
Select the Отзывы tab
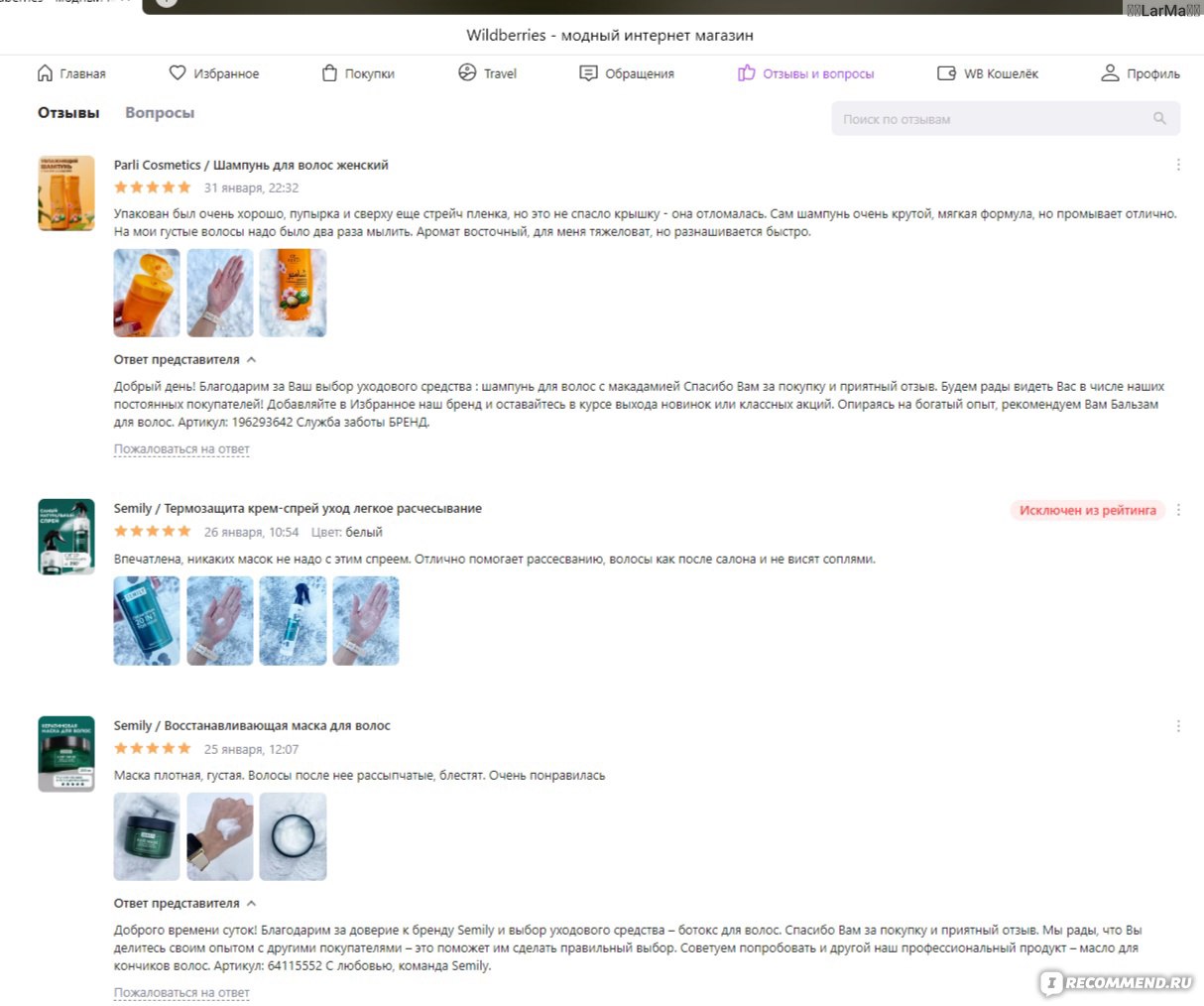coord(68,113)
